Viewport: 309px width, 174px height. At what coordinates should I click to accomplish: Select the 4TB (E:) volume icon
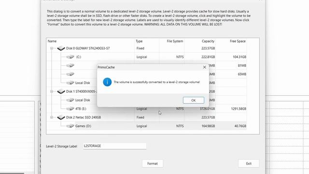70,109
